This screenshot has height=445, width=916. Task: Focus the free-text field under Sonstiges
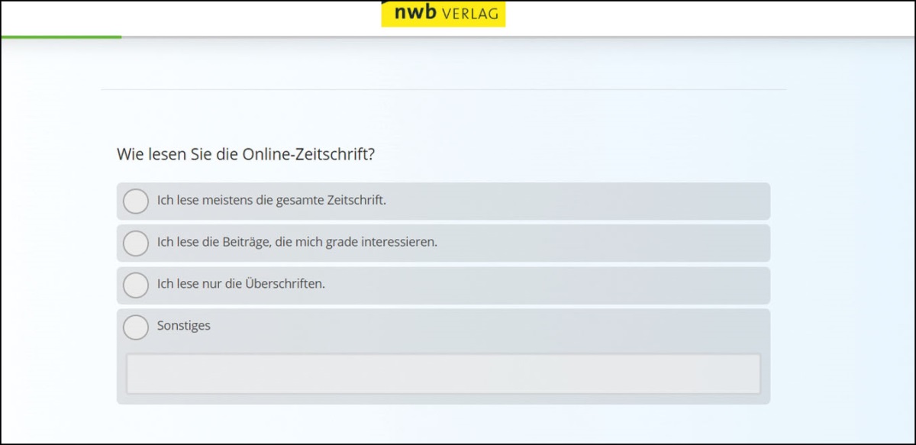443,374
